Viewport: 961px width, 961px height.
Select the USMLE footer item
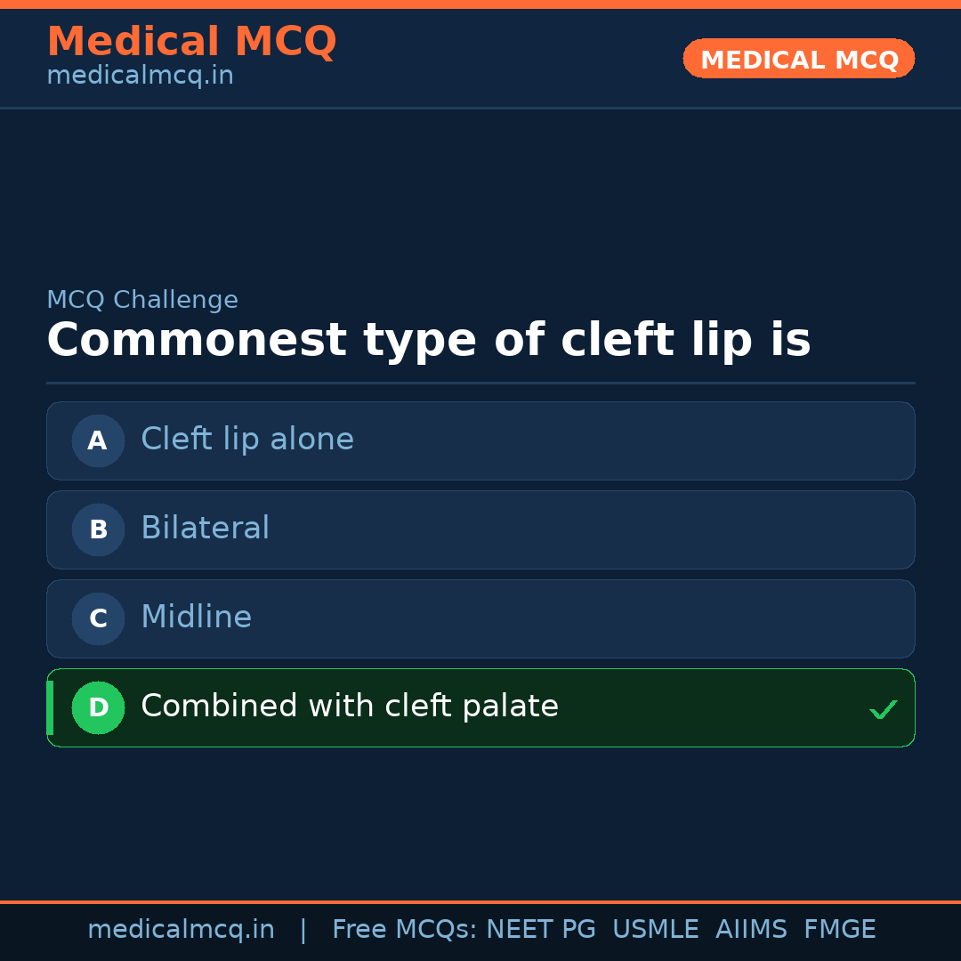[x=655, y=930]
